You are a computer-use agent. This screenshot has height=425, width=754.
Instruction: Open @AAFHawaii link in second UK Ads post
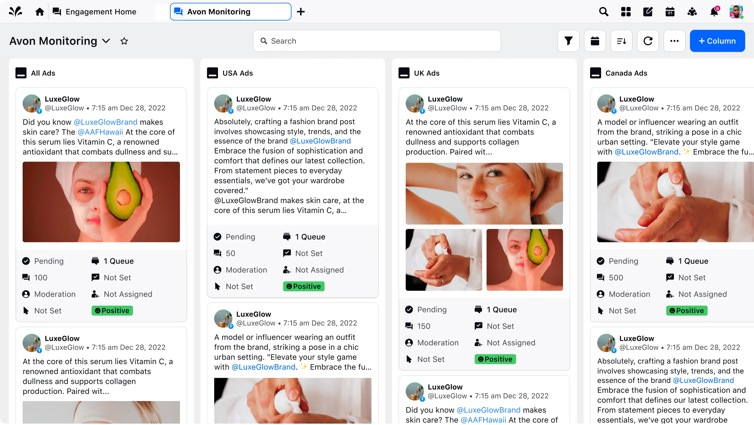pos(483,420)
